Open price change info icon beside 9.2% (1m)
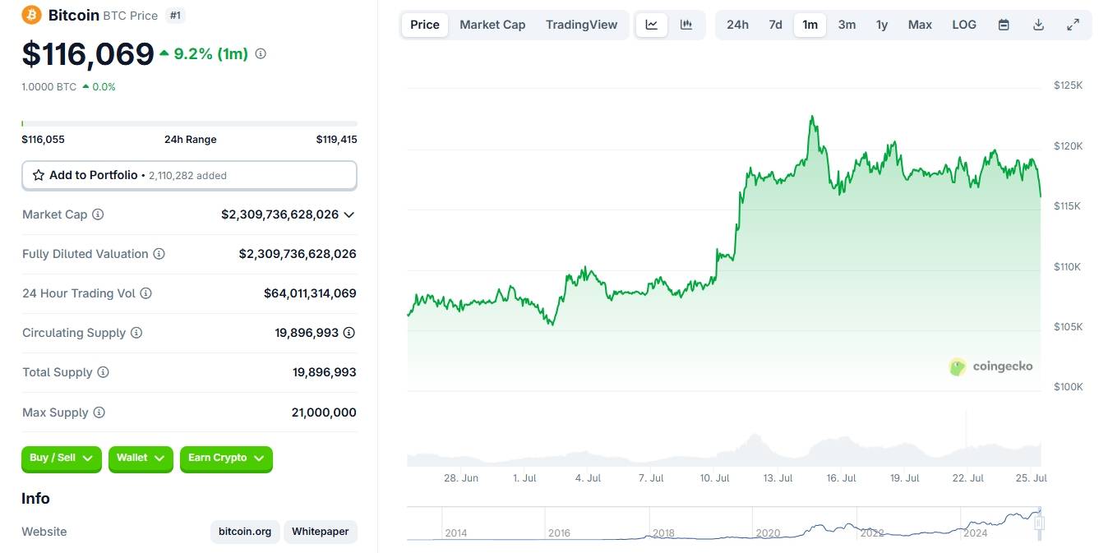Image resolution: width=1108 pixels, height=553 pixels. pyautogui.click(x=261, y=53)
